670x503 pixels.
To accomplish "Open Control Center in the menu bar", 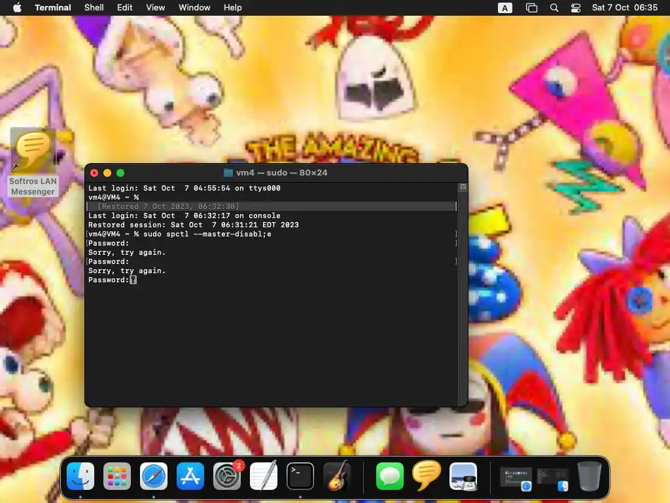I will [576, 8].
